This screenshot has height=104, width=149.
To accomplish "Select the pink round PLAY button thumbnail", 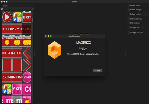I will (27, 77).
